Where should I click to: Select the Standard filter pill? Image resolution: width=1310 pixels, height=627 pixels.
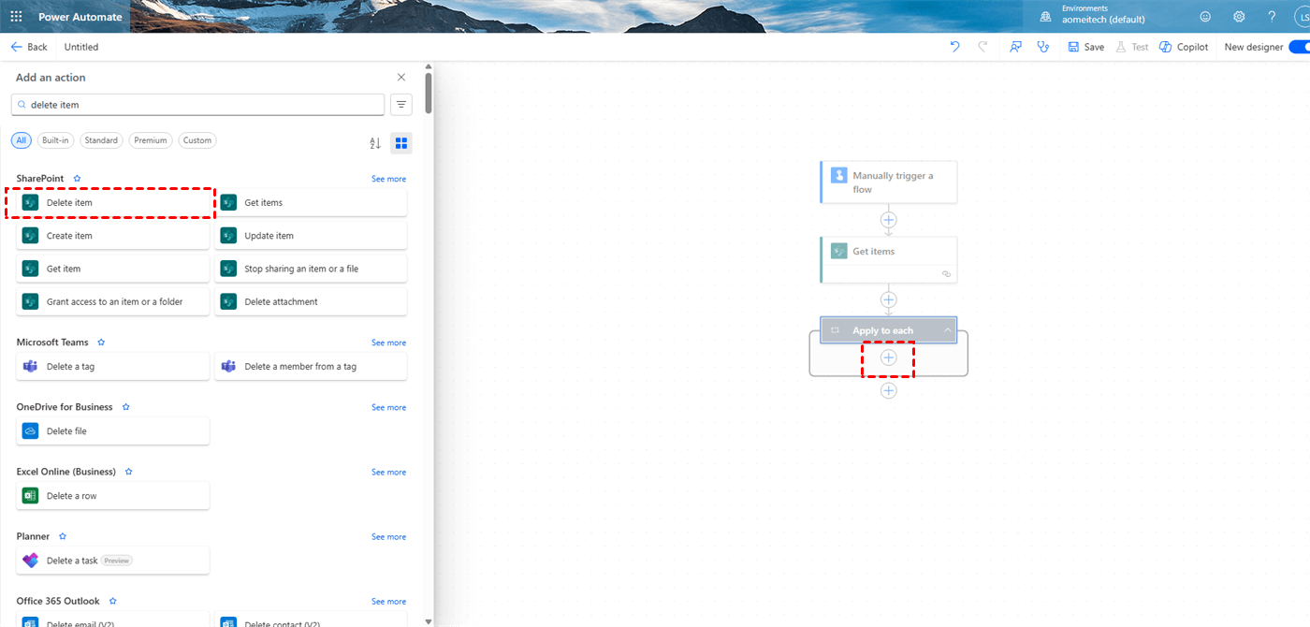tap(101, 140)
